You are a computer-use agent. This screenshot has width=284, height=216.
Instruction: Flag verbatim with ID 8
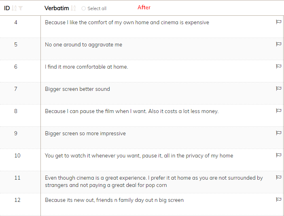coord(279,111)
